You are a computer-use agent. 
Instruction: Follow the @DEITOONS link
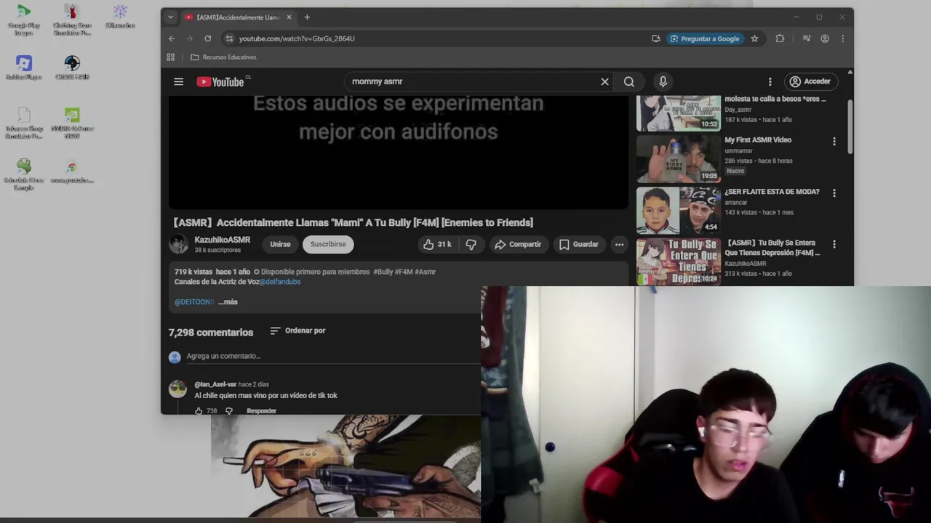click(x=194, y=301)
